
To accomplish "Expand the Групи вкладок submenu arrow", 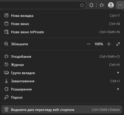I will click(118, 73).
